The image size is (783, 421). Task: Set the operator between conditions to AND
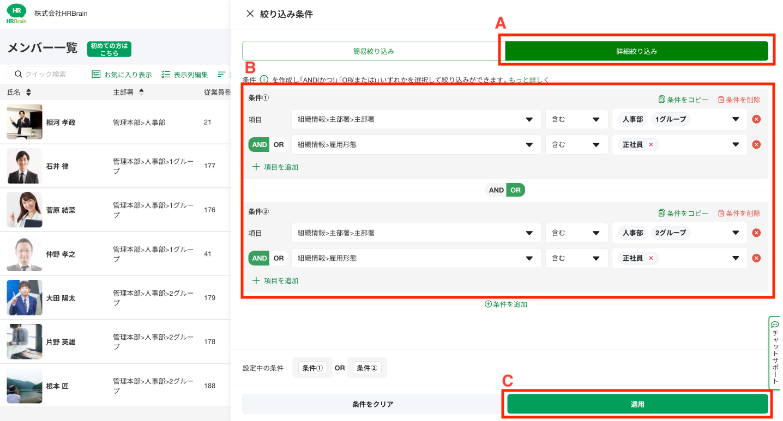coord(496,190)
